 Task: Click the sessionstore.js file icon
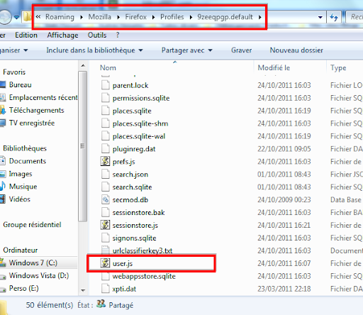click(105, 225)
